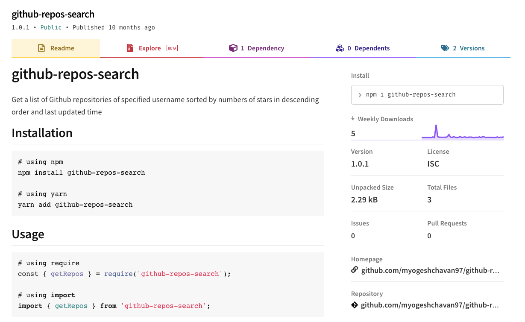Click the Dependency package cube icon

click(x=233, y=48)
